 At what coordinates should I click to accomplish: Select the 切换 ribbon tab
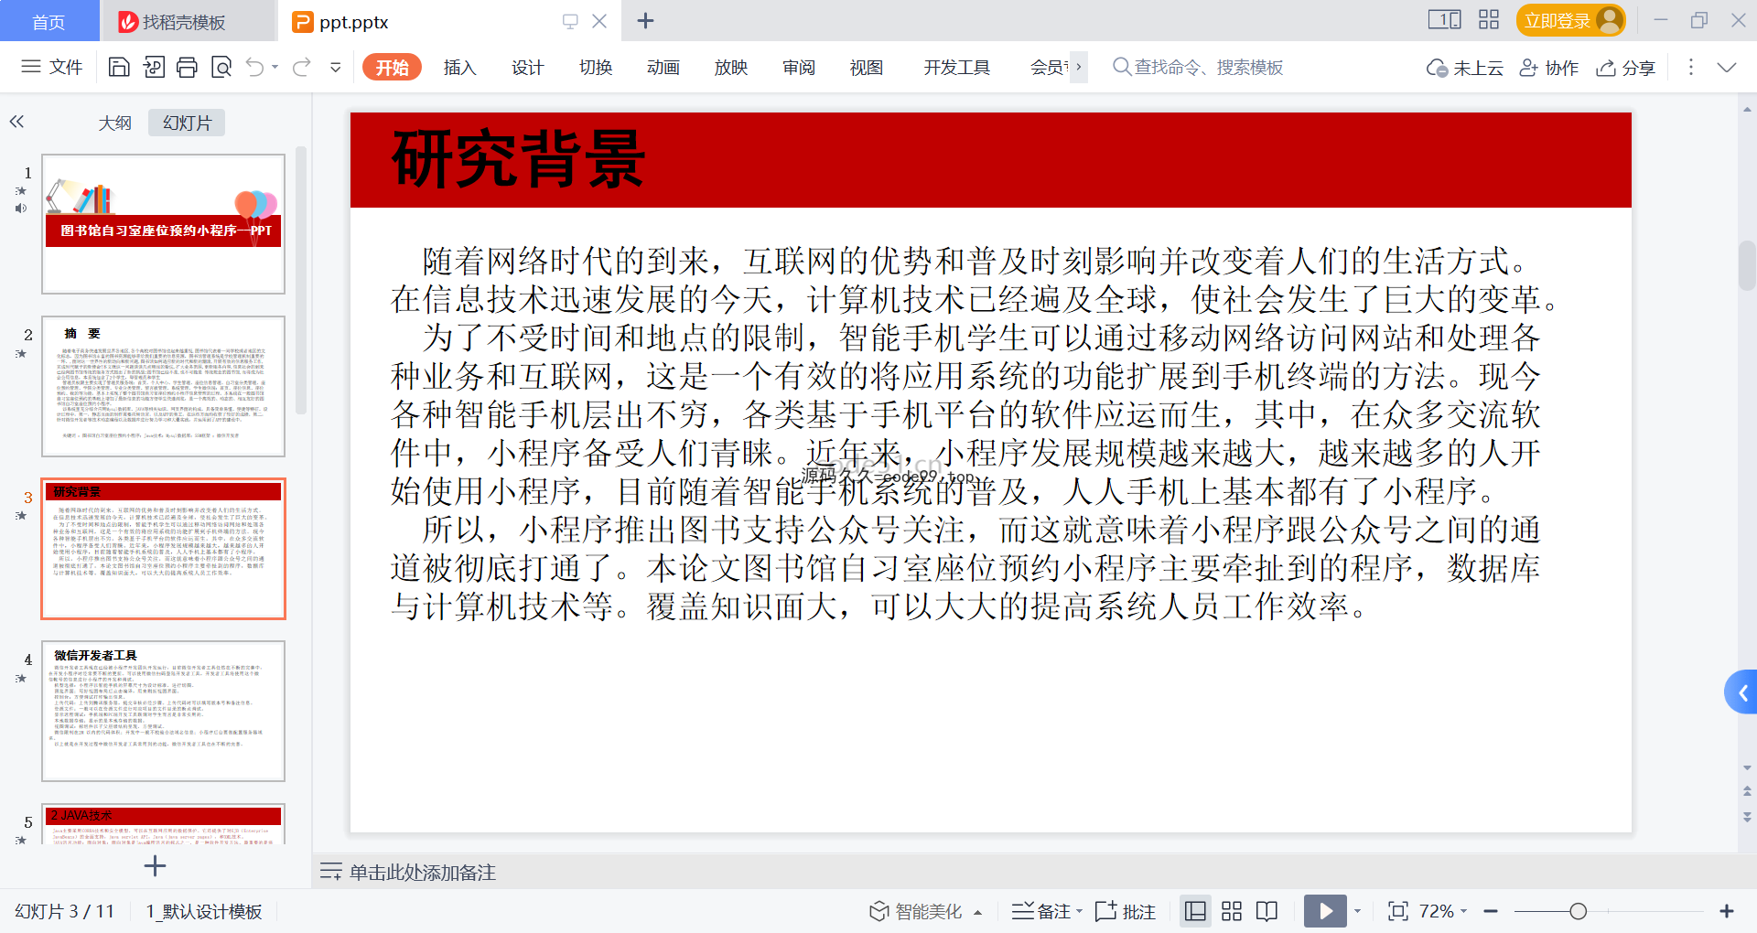(595, 67)
